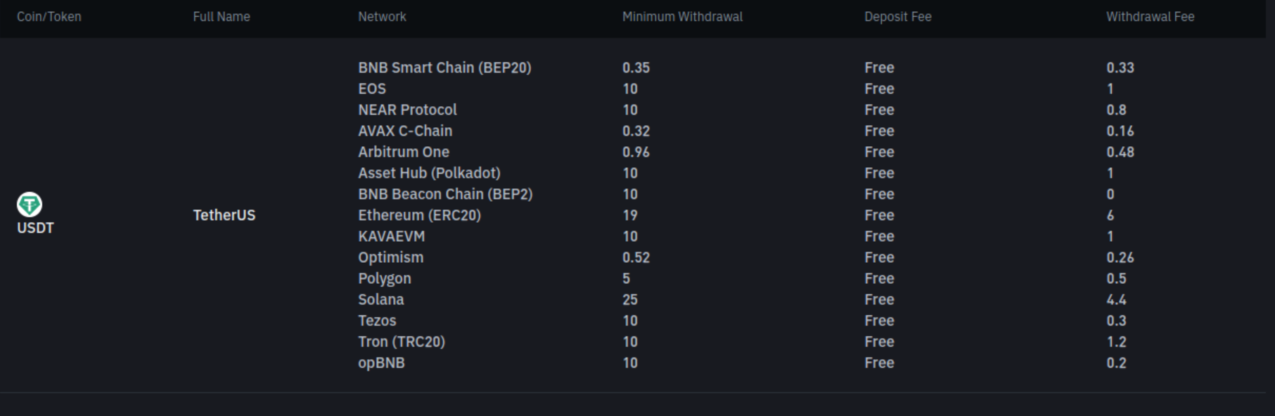This screenshot has width=1275, height=416.
Task: Click the Solana withdrawal fee 4.4
Action: (x=1116, y=299)
